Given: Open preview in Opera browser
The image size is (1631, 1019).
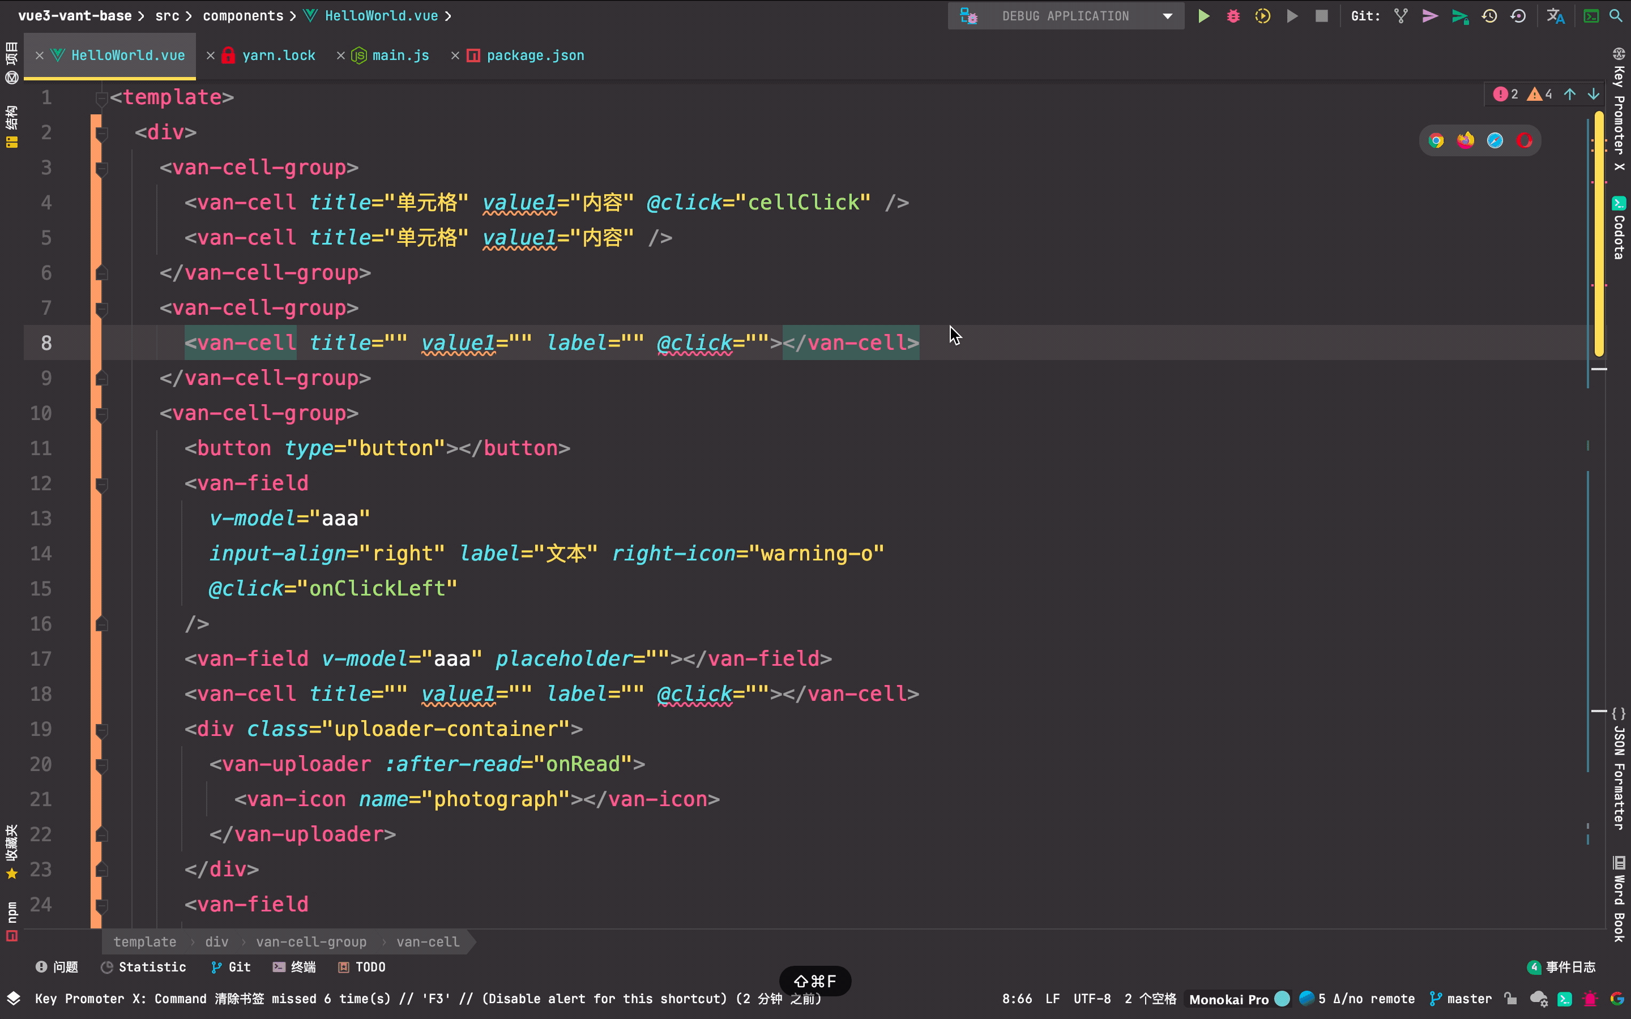Looking at the screenshot, I should [x=1525, y=141].
